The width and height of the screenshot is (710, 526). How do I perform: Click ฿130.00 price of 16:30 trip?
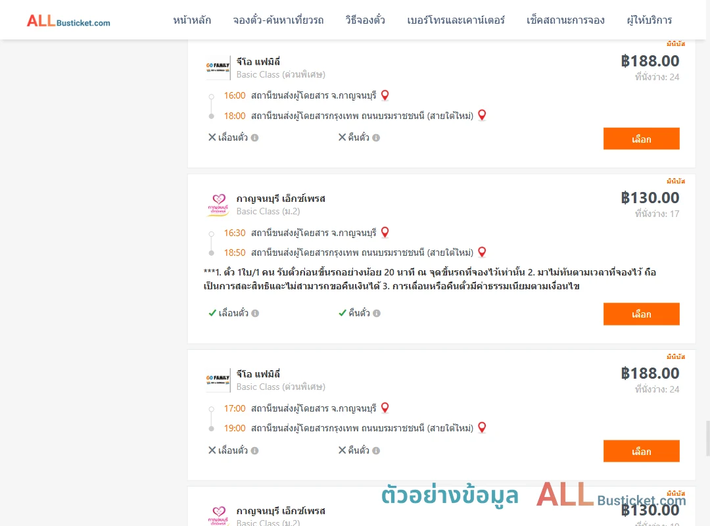650,197
